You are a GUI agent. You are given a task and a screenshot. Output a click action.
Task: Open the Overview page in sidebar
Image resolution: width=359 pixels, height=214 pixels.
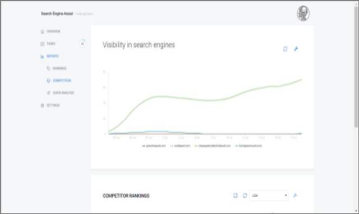53,31
